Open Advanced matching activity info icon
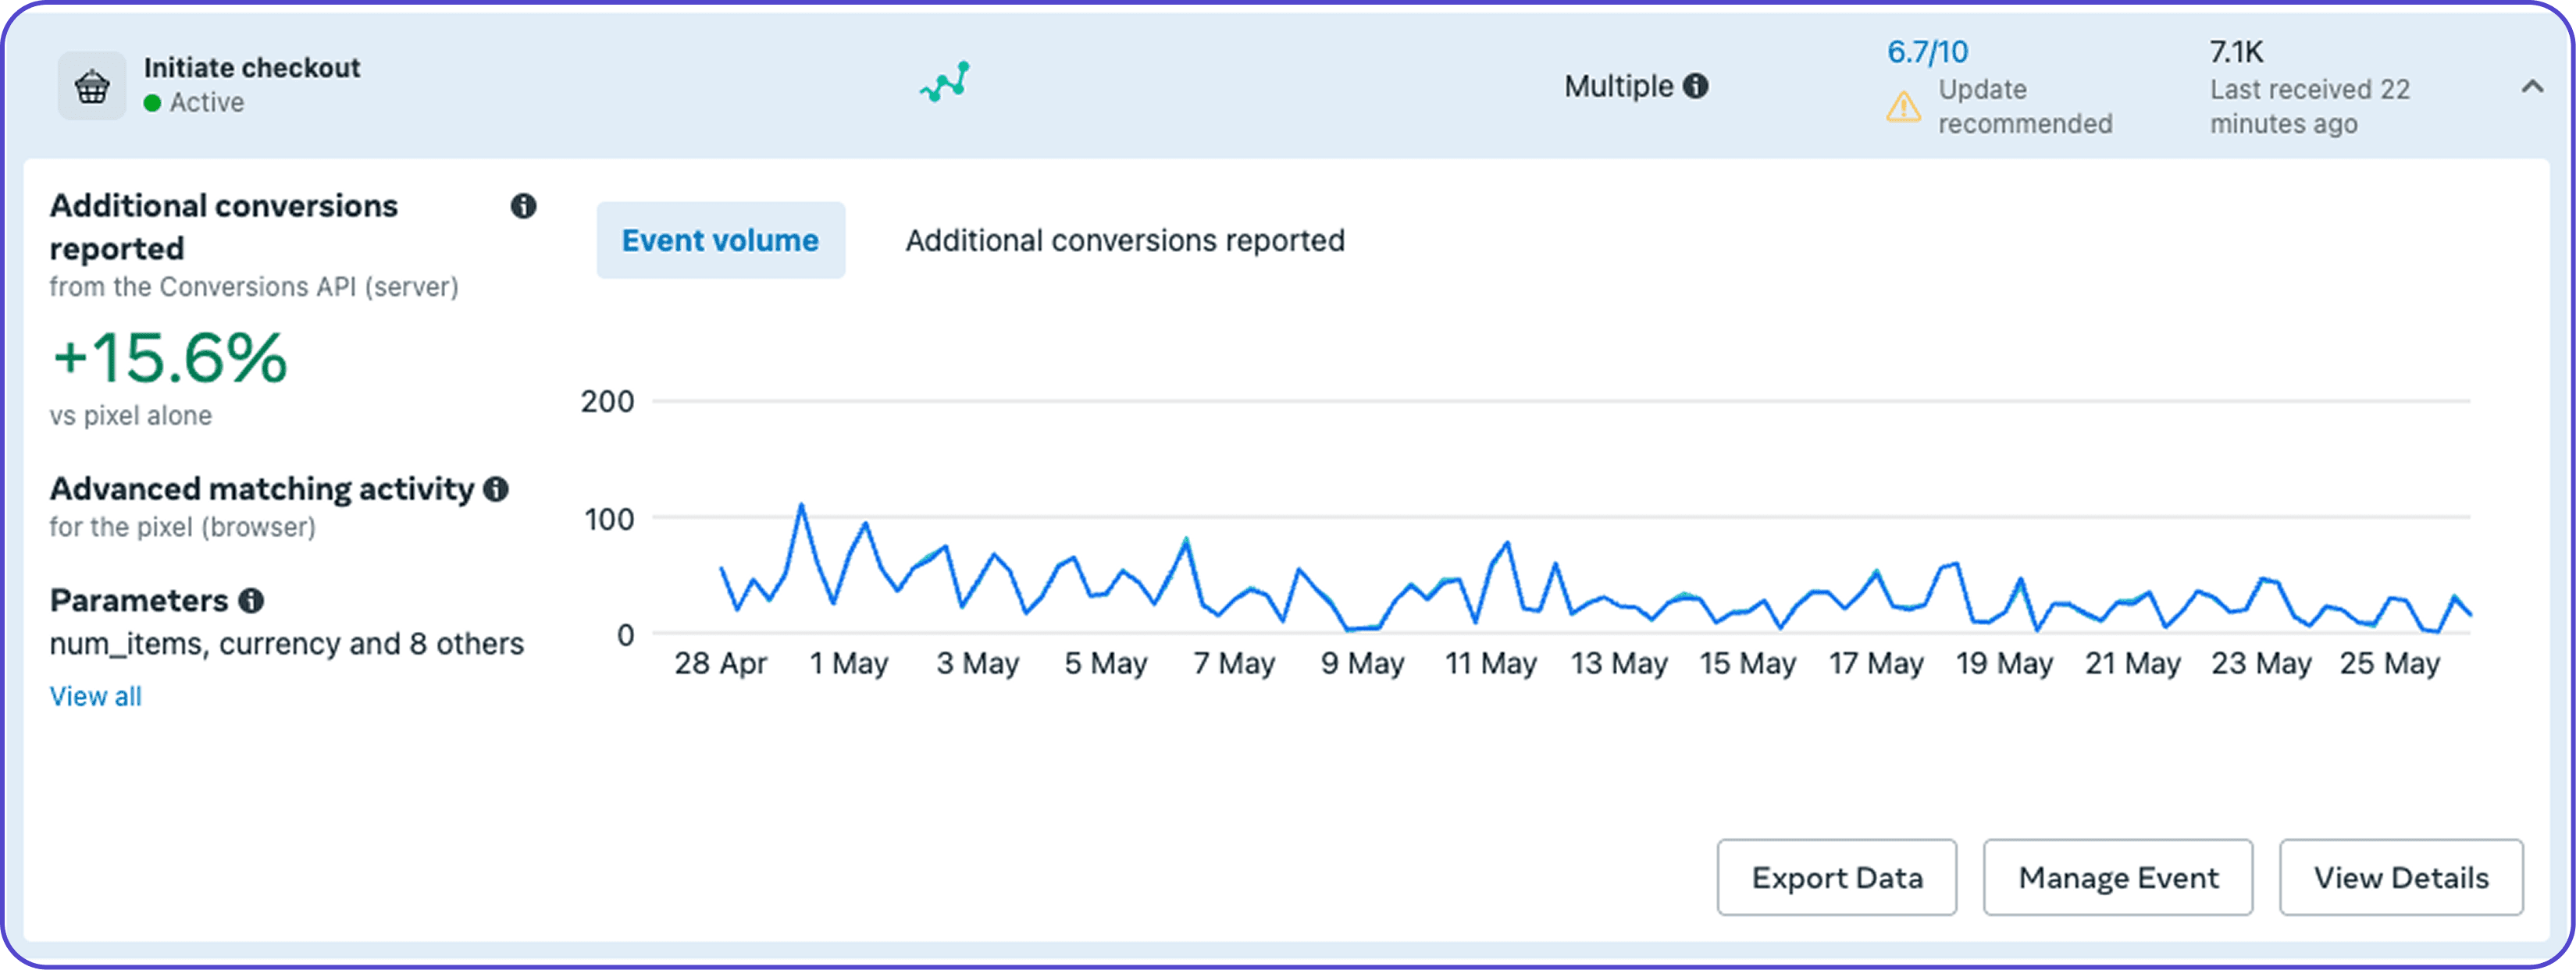Viewport: 2576px width, 970px height. coord(496,489)
